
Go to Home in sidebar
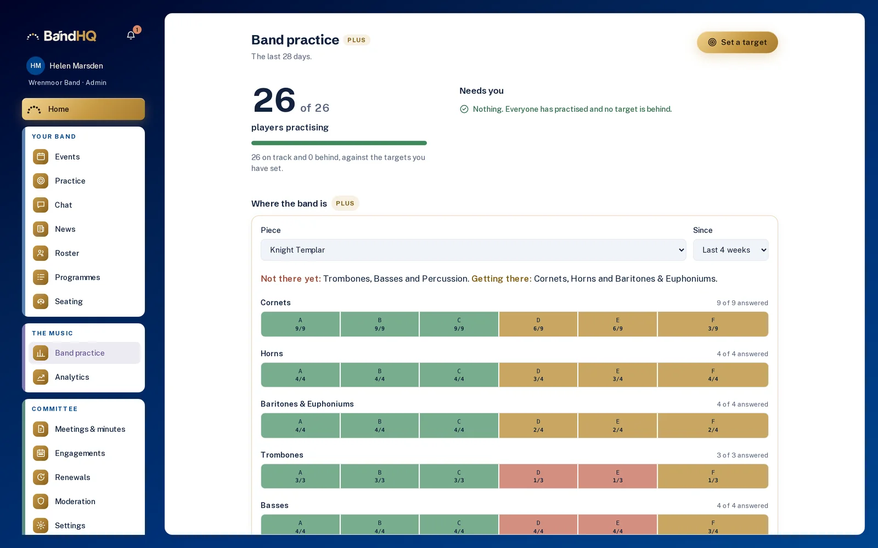(x=83, y=109)
